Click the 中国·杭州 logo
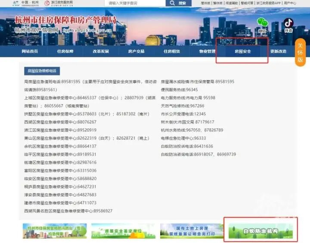Image resolution: width=310 pixels, height=243 pixels. pos(26,3)
